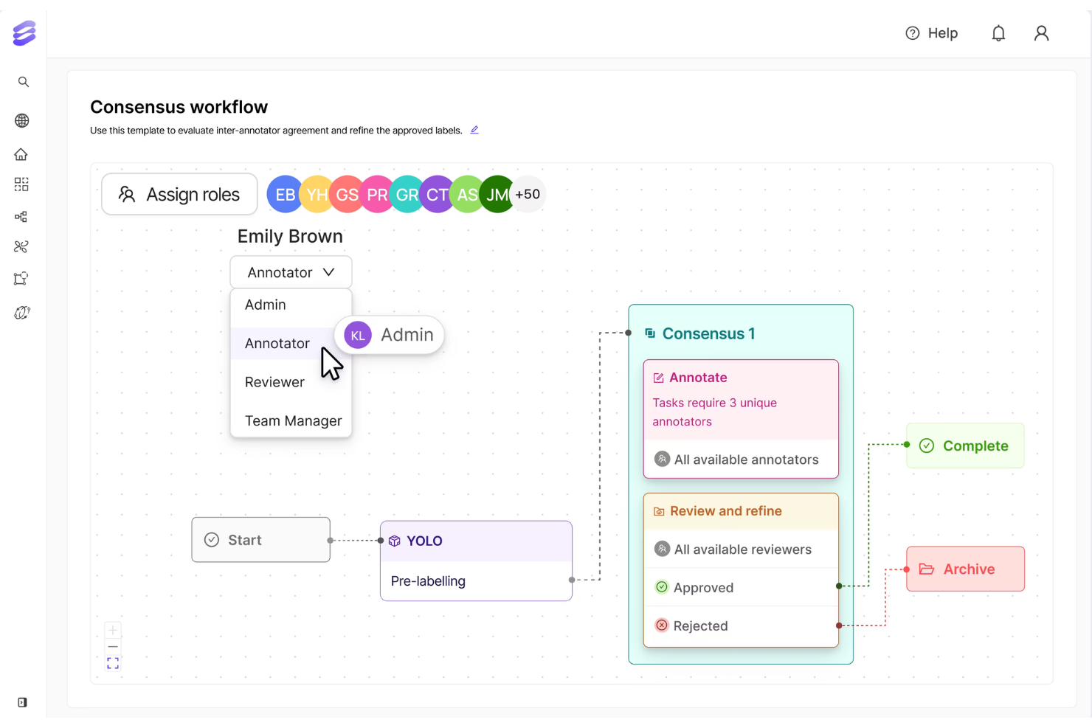Click the pencil icon to edit the description

(x=474, y=130)
